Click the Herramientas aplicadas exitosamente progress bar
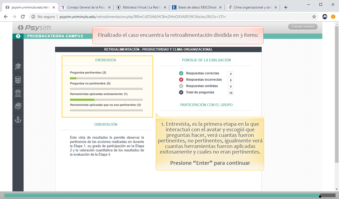Image resolution: width=339 pixels, height=199 pixels. coord(106,99)
